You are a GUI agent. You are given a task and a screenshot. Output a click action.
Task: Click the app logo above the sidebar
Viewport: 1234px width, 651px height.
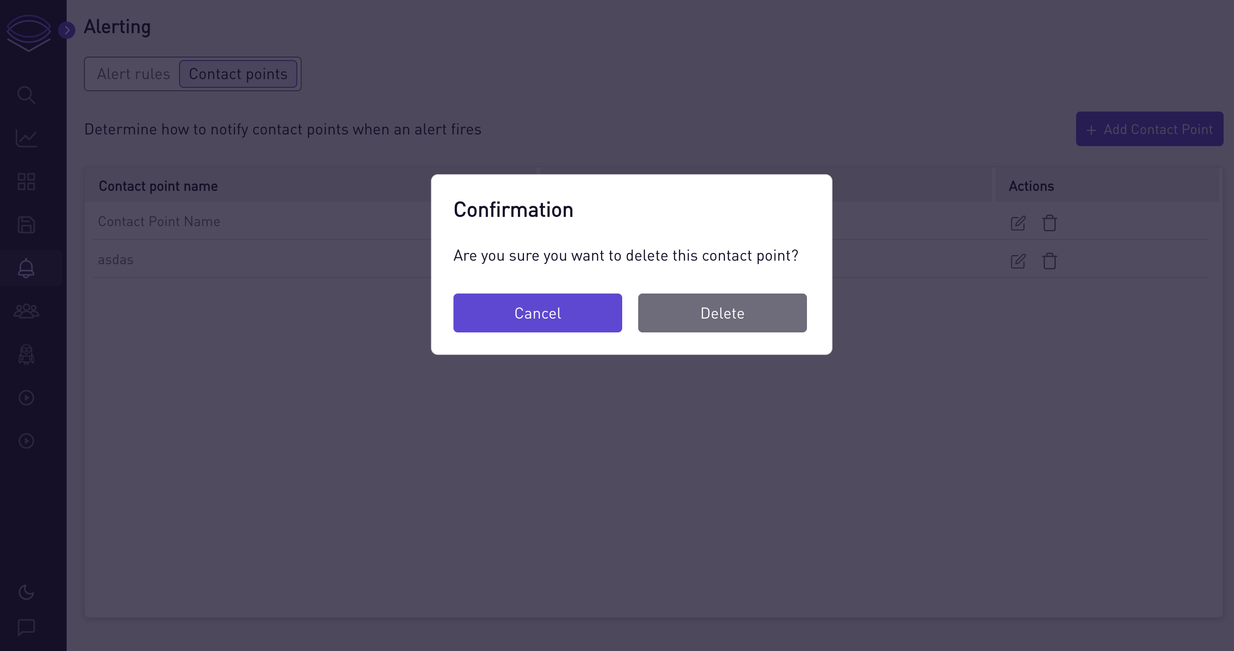[x=29, y=32]
